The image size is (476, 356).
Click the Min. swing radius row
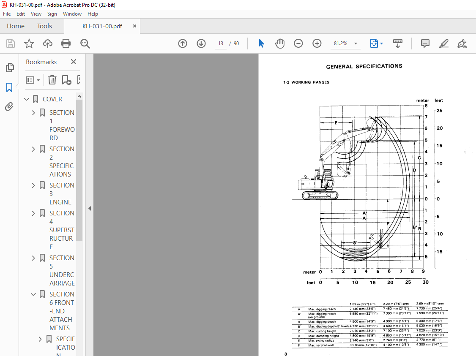[x=370, y=340]
